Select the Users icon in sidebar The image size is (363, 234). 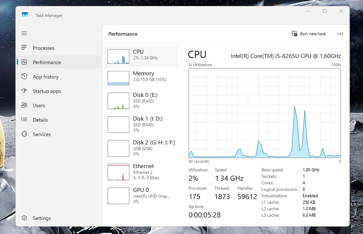point(24,105)
